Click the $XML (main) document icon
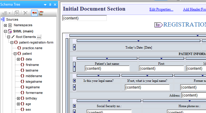 pos(10,31)
